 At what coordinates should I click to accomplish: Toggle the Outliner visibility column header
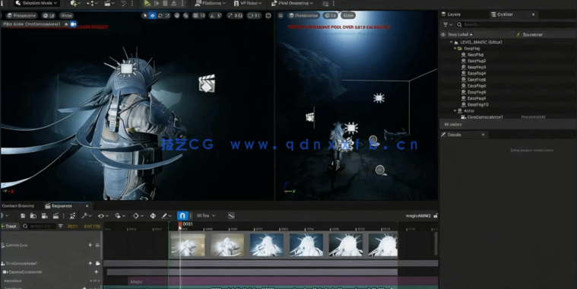pyautogui.click(x=443, y=35)
